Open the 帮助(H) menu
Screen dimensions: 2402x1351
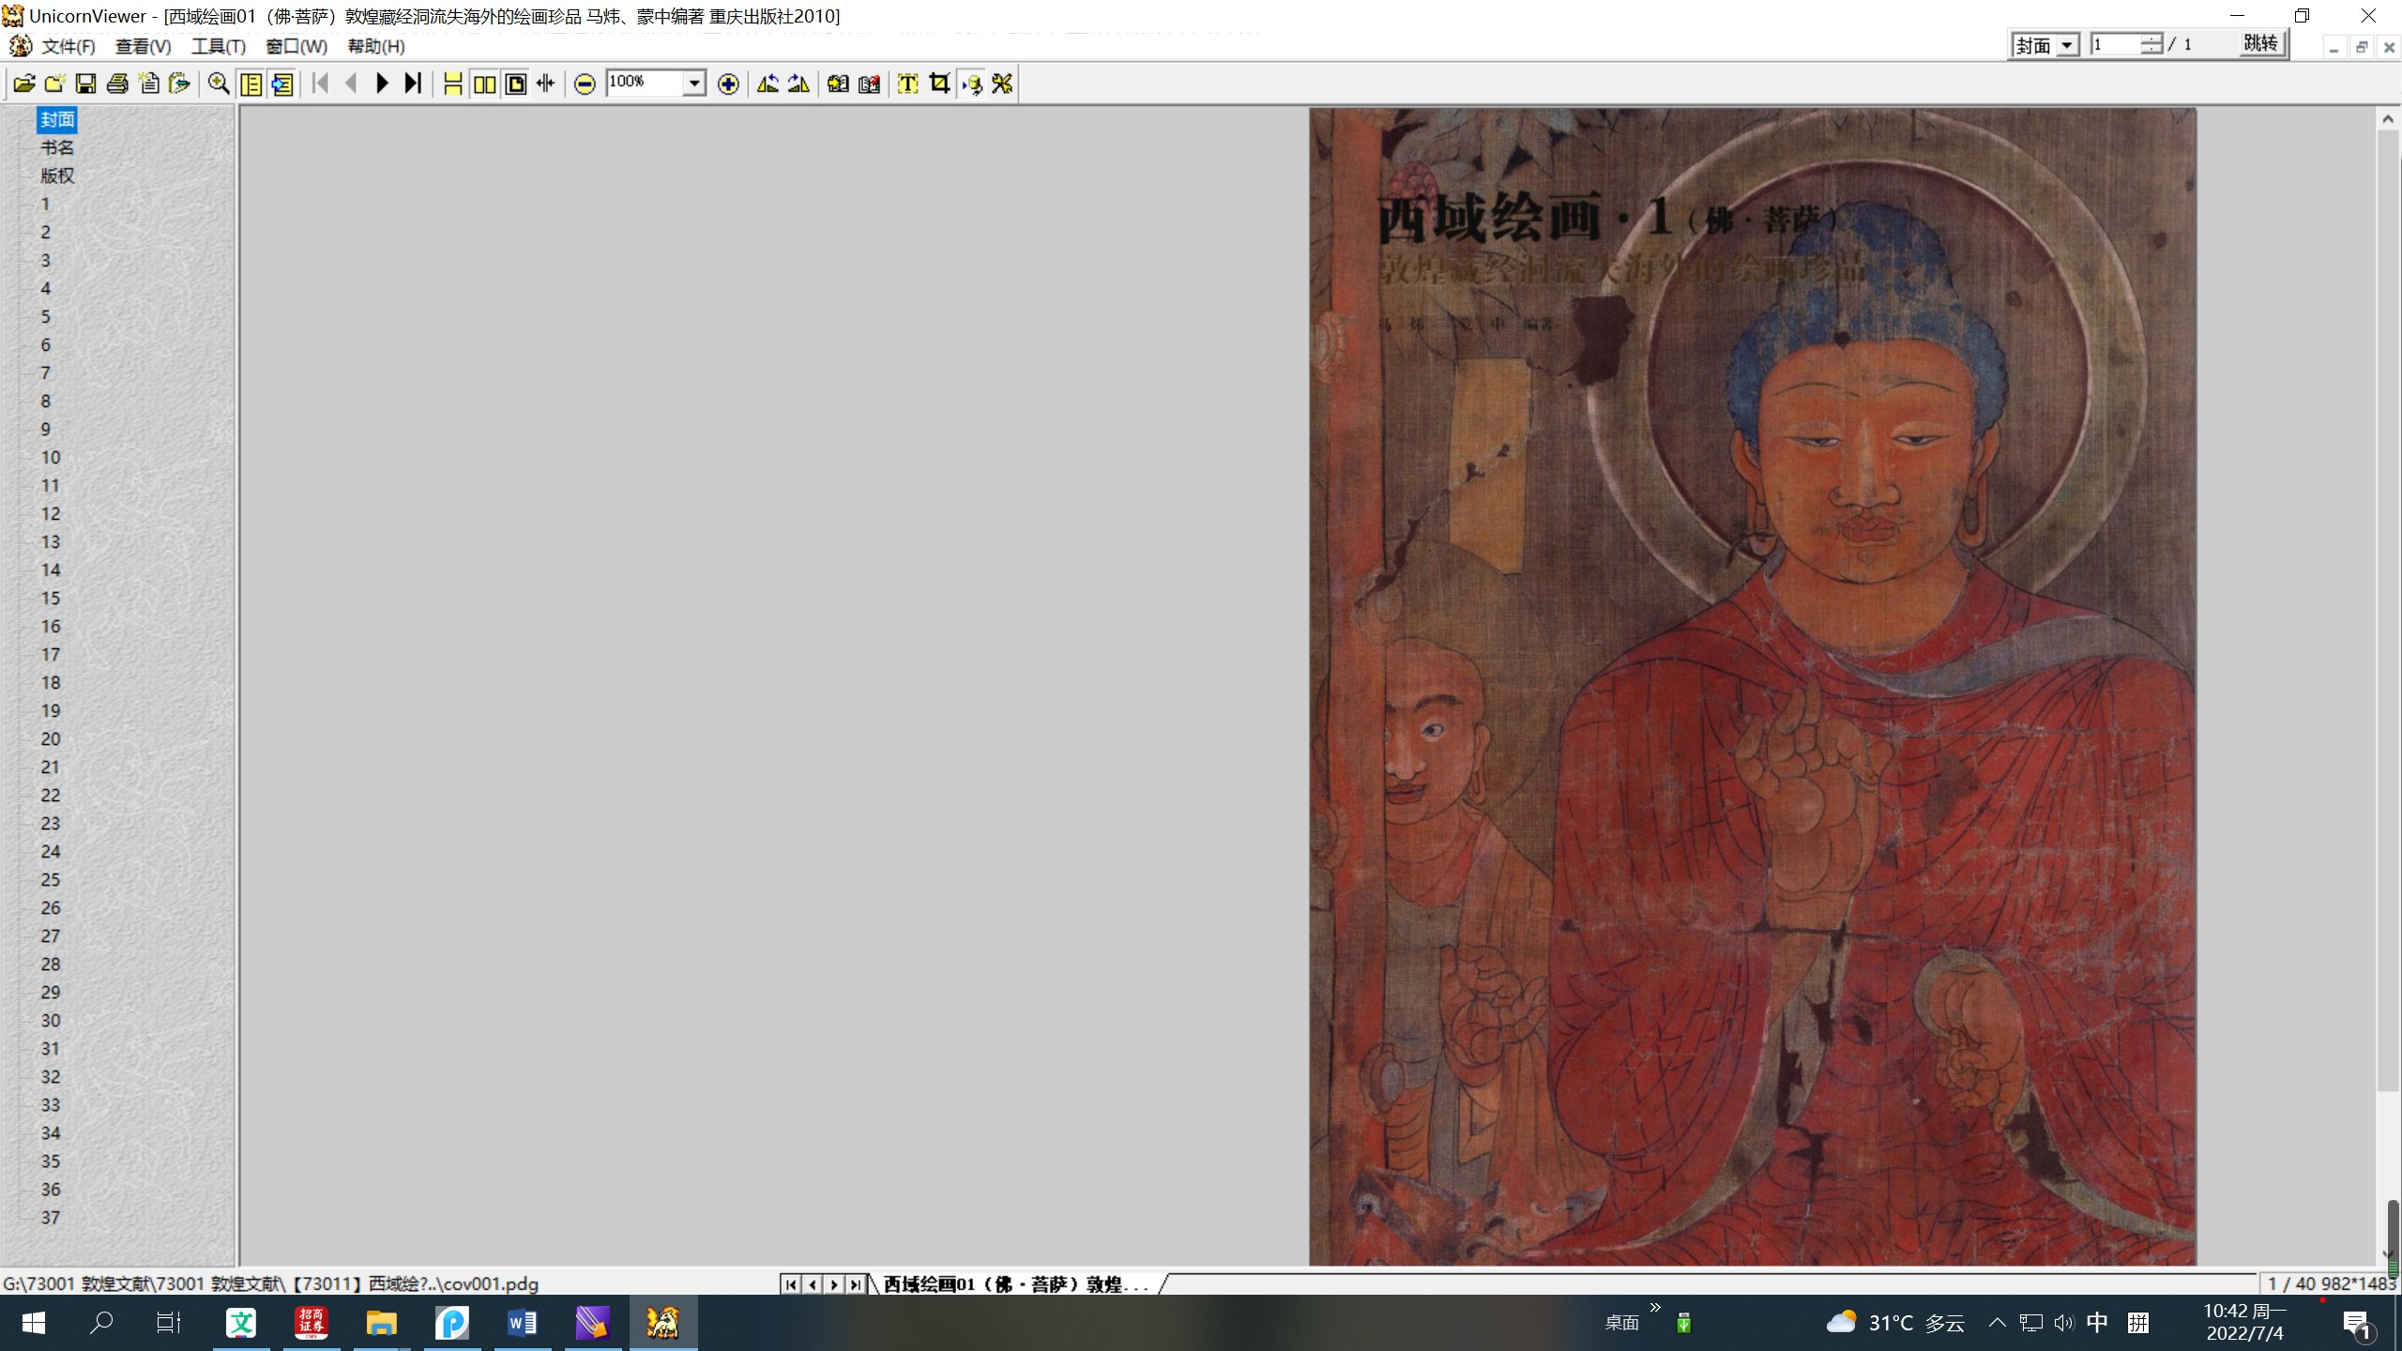click(376, 46)
